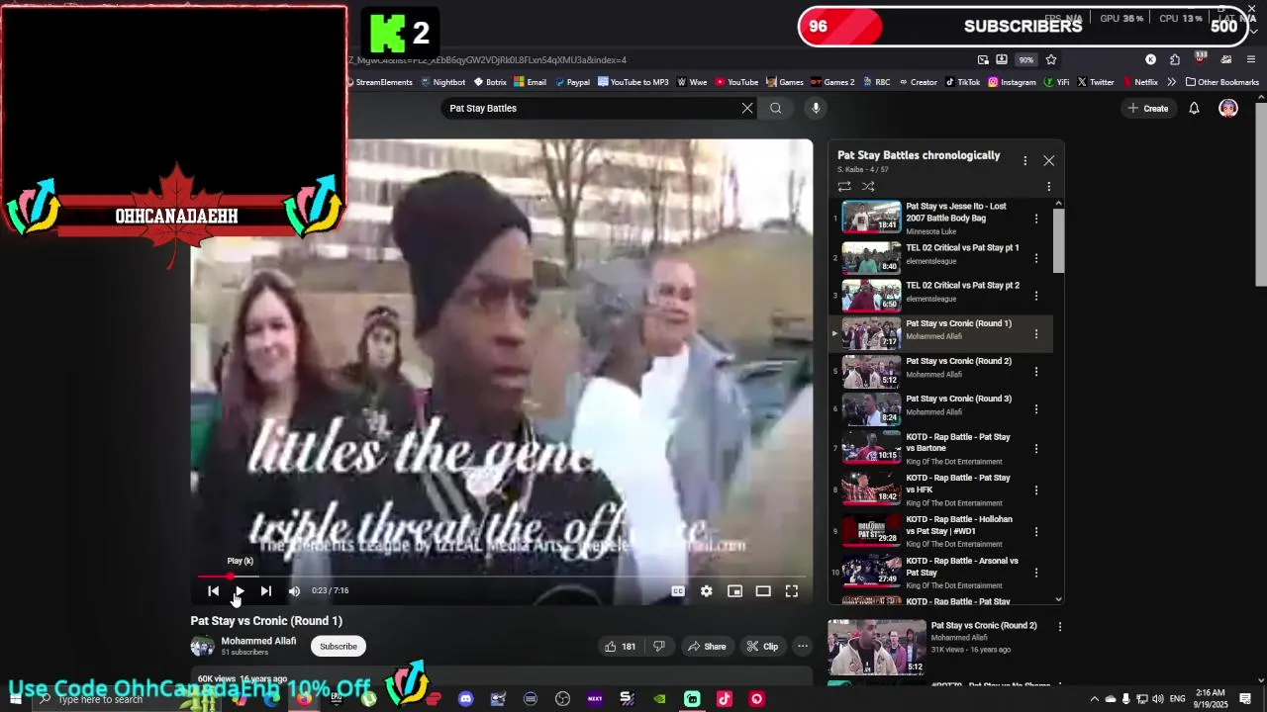Show hidden system tray icons
Image resolution: width=1267 pixels, height=712 pixels.
pyautogui.click(x=1095, y=699)
